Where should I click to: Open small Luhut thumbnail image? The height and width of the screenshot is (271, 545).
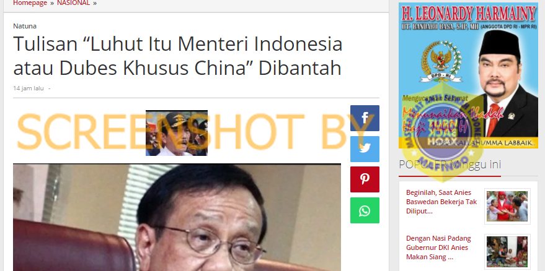click(177, 133)
